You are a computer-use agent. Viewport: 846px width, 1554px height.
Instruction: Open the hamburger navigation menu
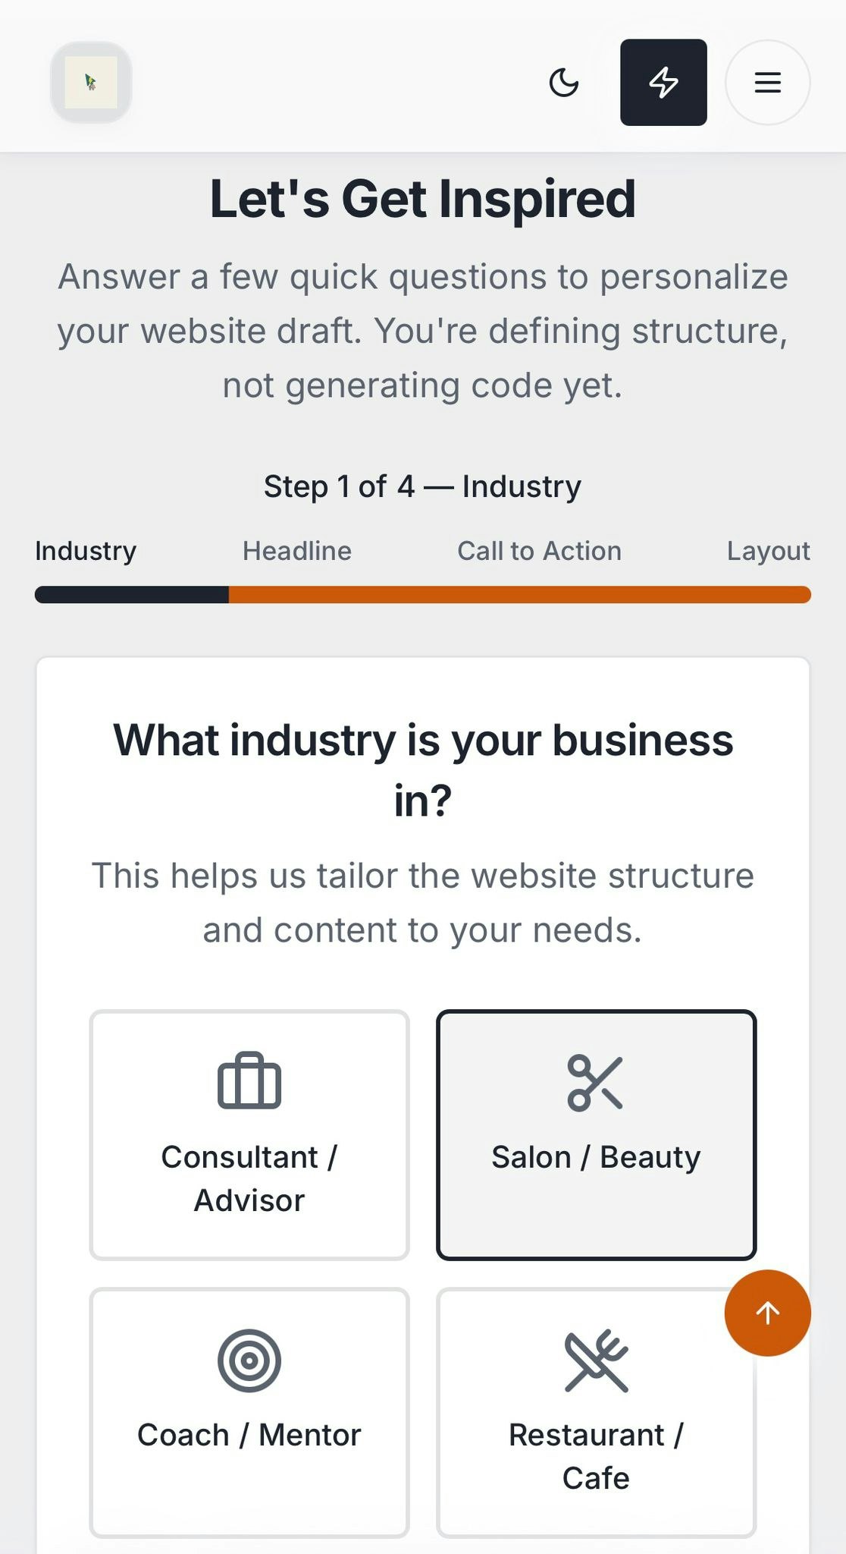coord(767,83)
